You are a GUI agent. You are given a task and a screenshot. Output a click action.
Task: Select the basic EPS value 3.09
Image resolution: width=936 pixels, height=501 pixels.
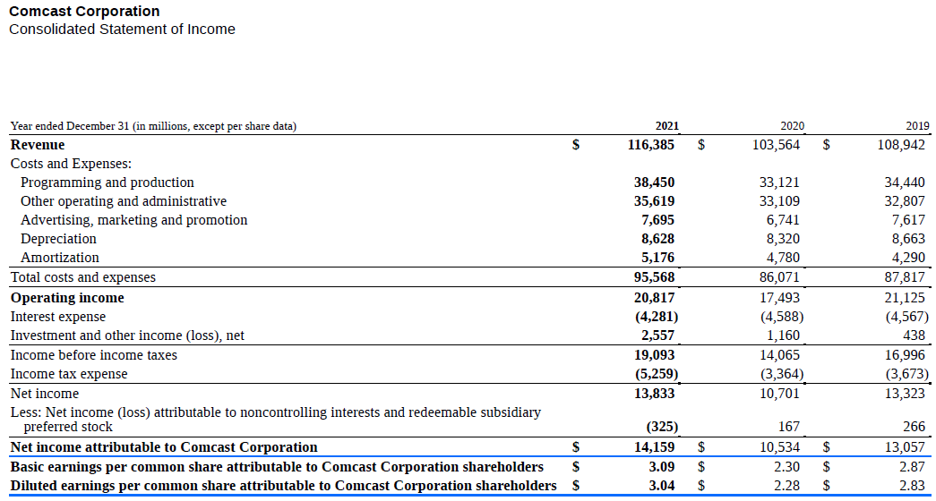(662, 466)
